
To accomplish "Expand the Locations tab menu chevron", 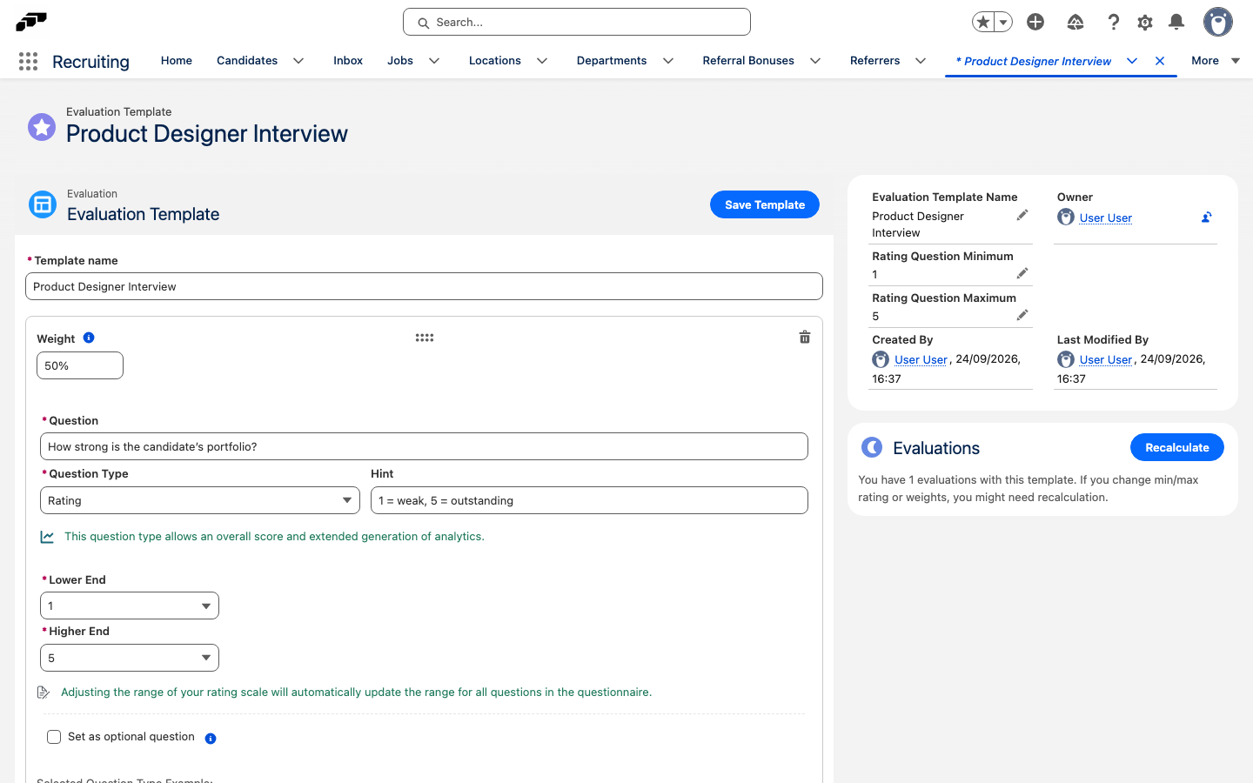I will point(542,61).
